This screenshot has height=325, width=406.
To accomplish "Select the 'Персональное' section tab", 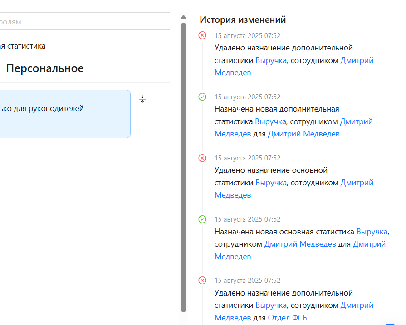I will coord(44,68).
